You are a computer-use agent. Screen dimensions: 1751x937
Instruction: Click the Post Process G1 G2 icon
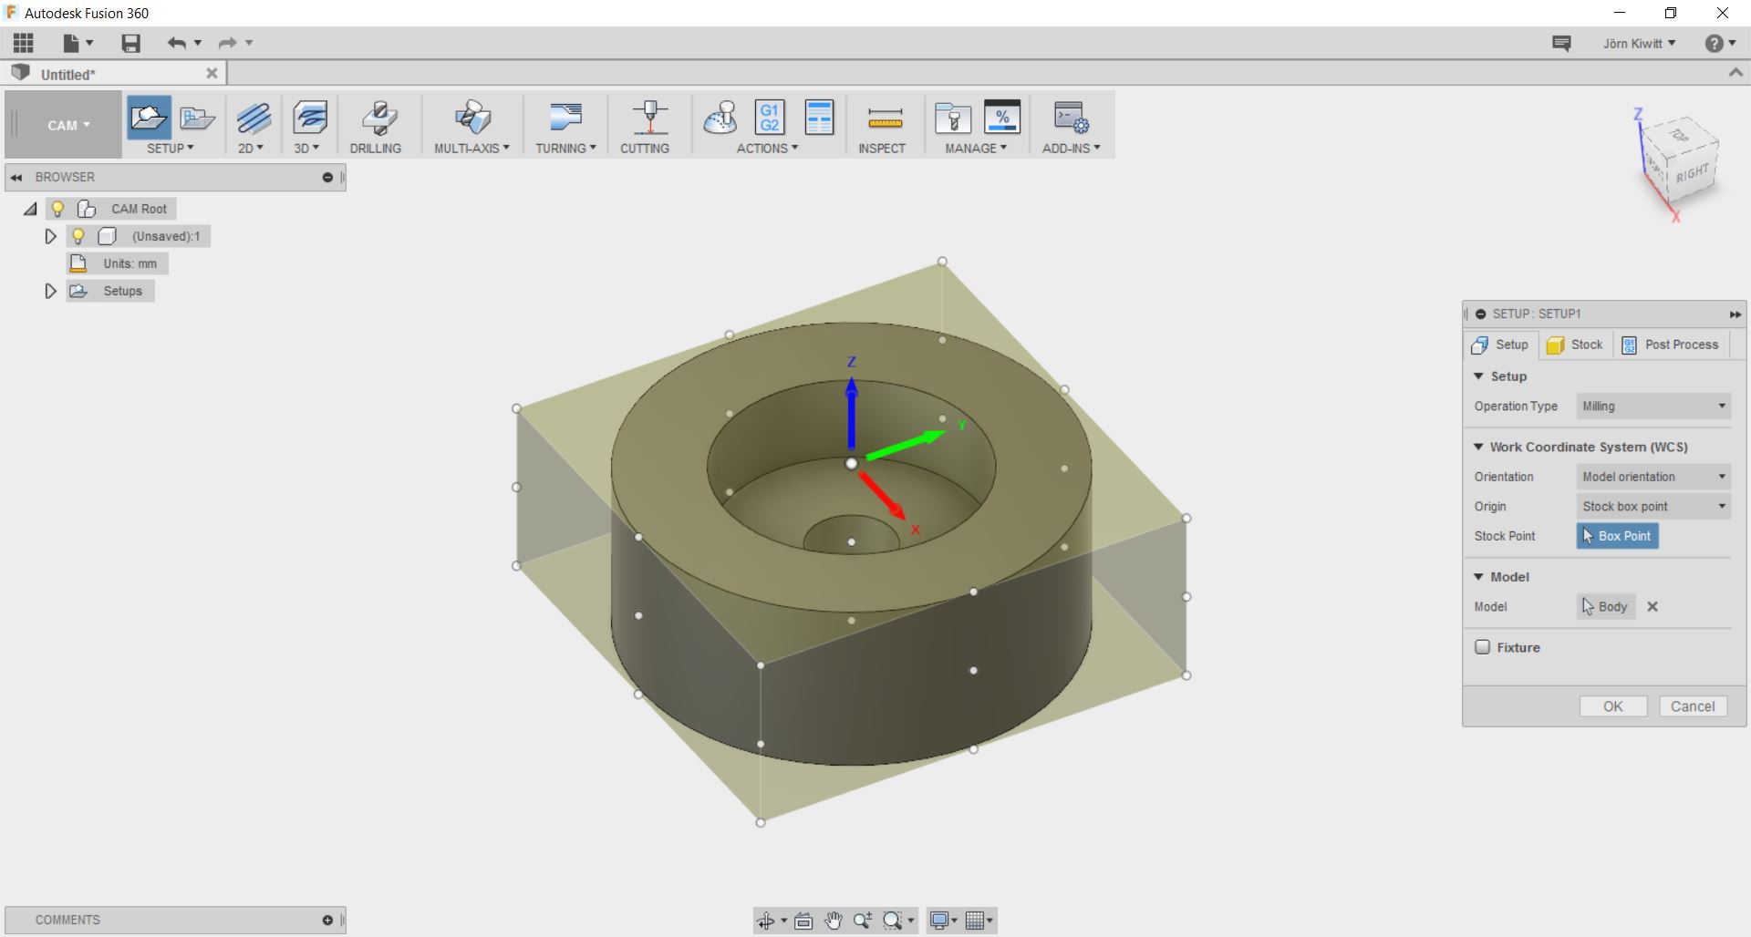770,118
